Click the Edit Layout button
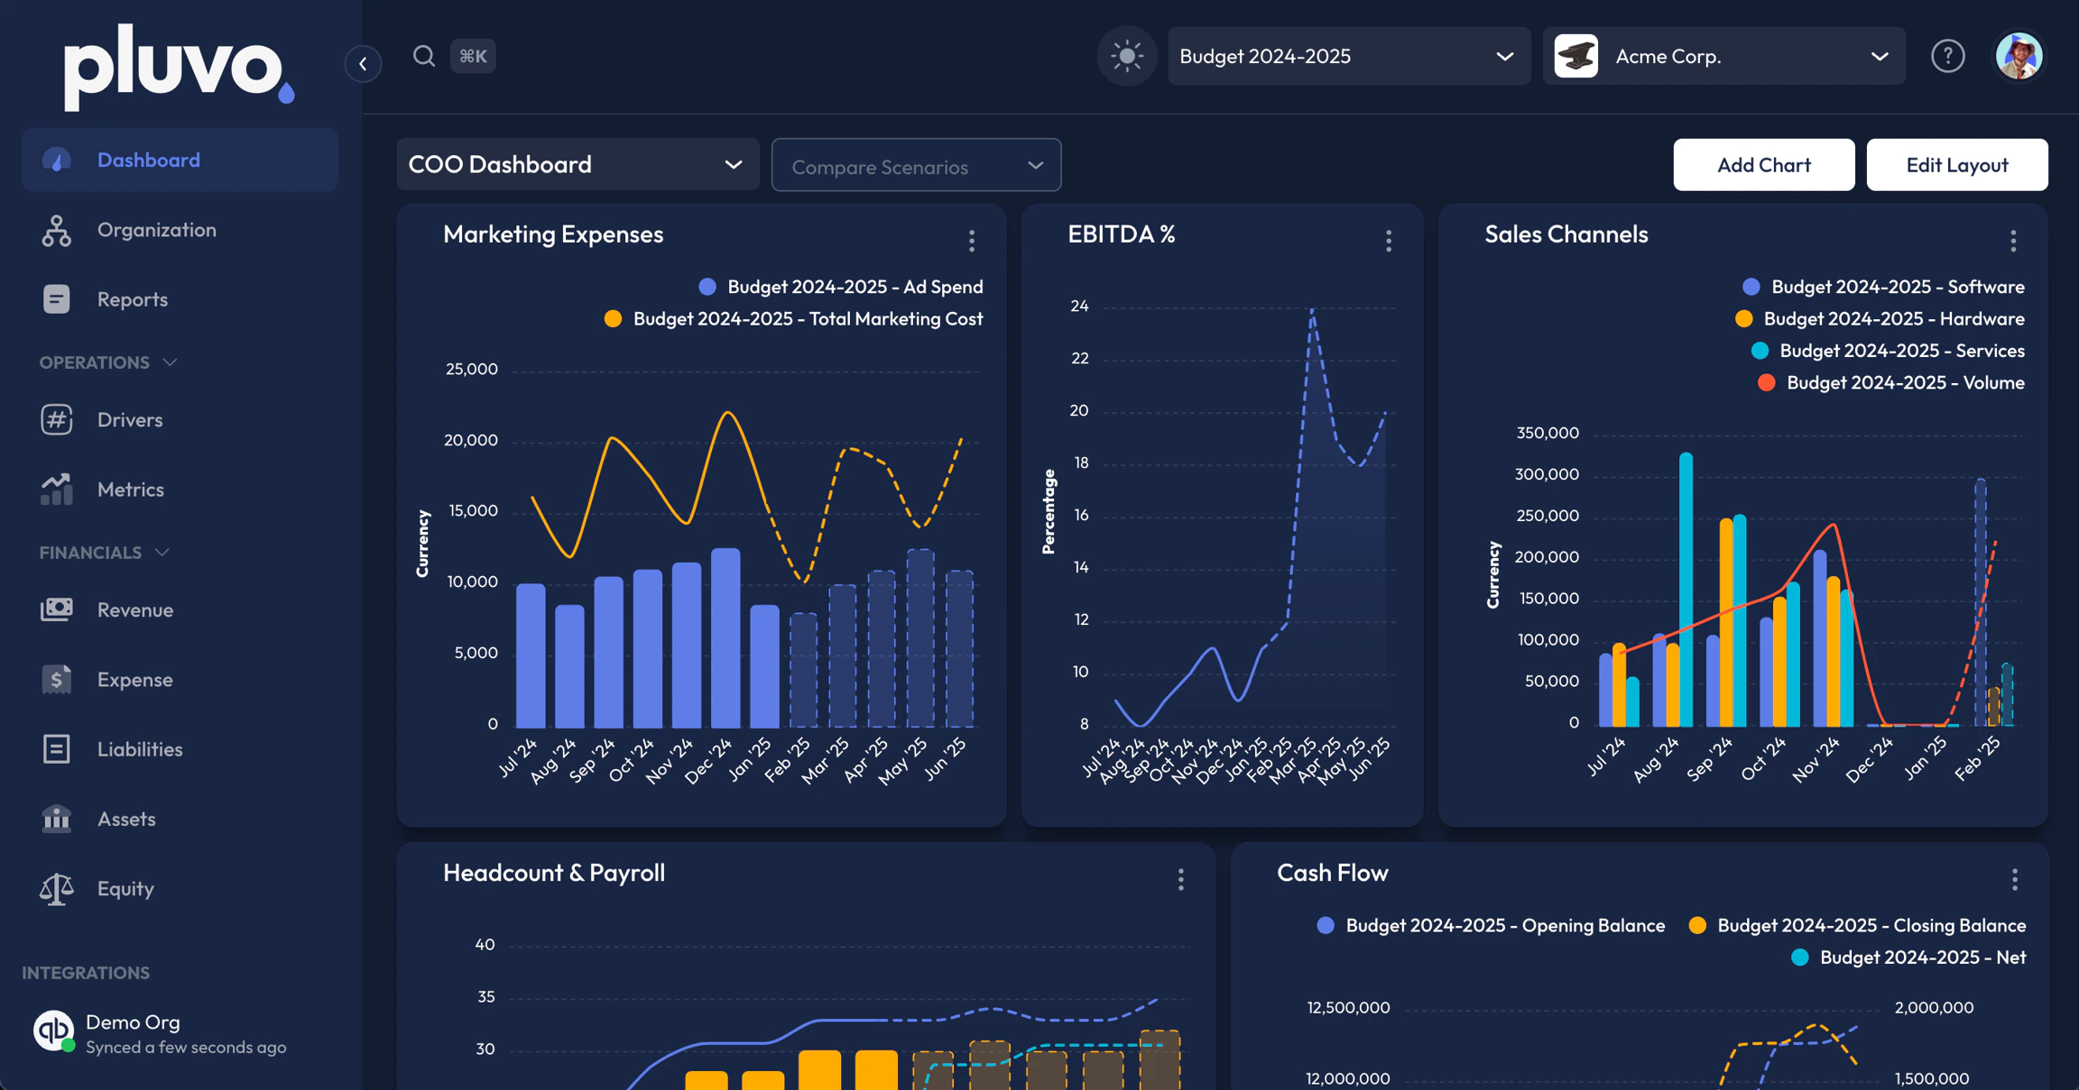 click(1956, 165)
